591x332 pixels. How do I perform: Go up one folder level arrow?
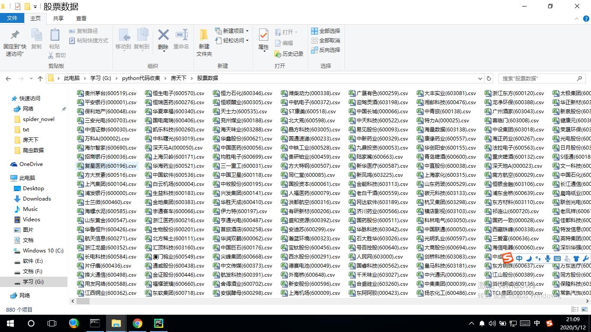click(40, 78)
